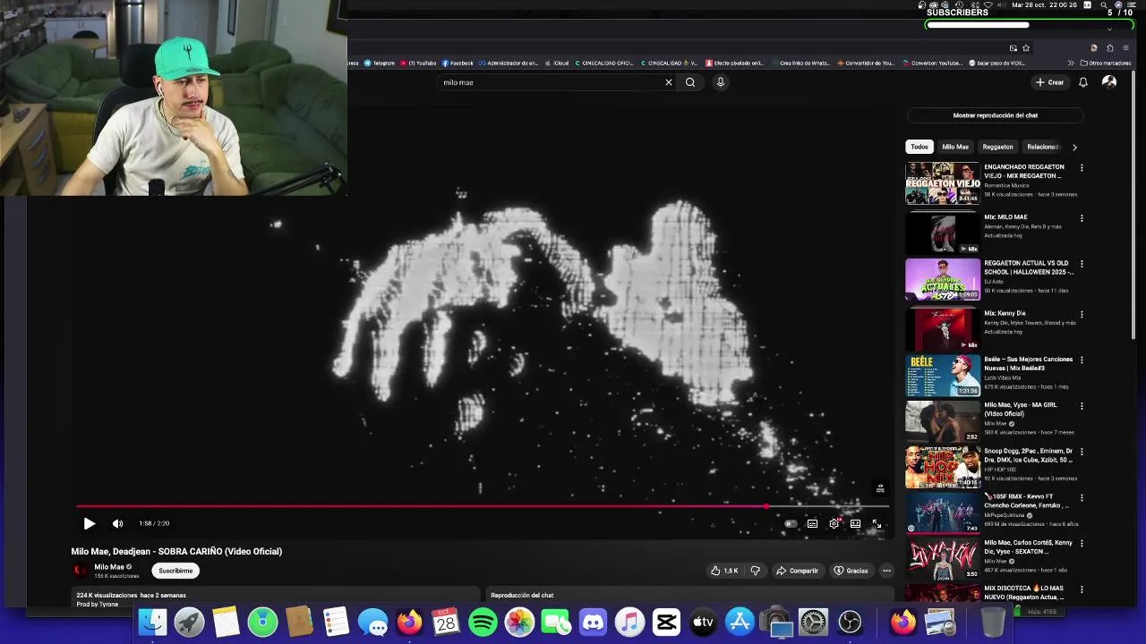
Task: Open options for Milo Mae, Vyse MA GIRL
Action: point(1082,406)
